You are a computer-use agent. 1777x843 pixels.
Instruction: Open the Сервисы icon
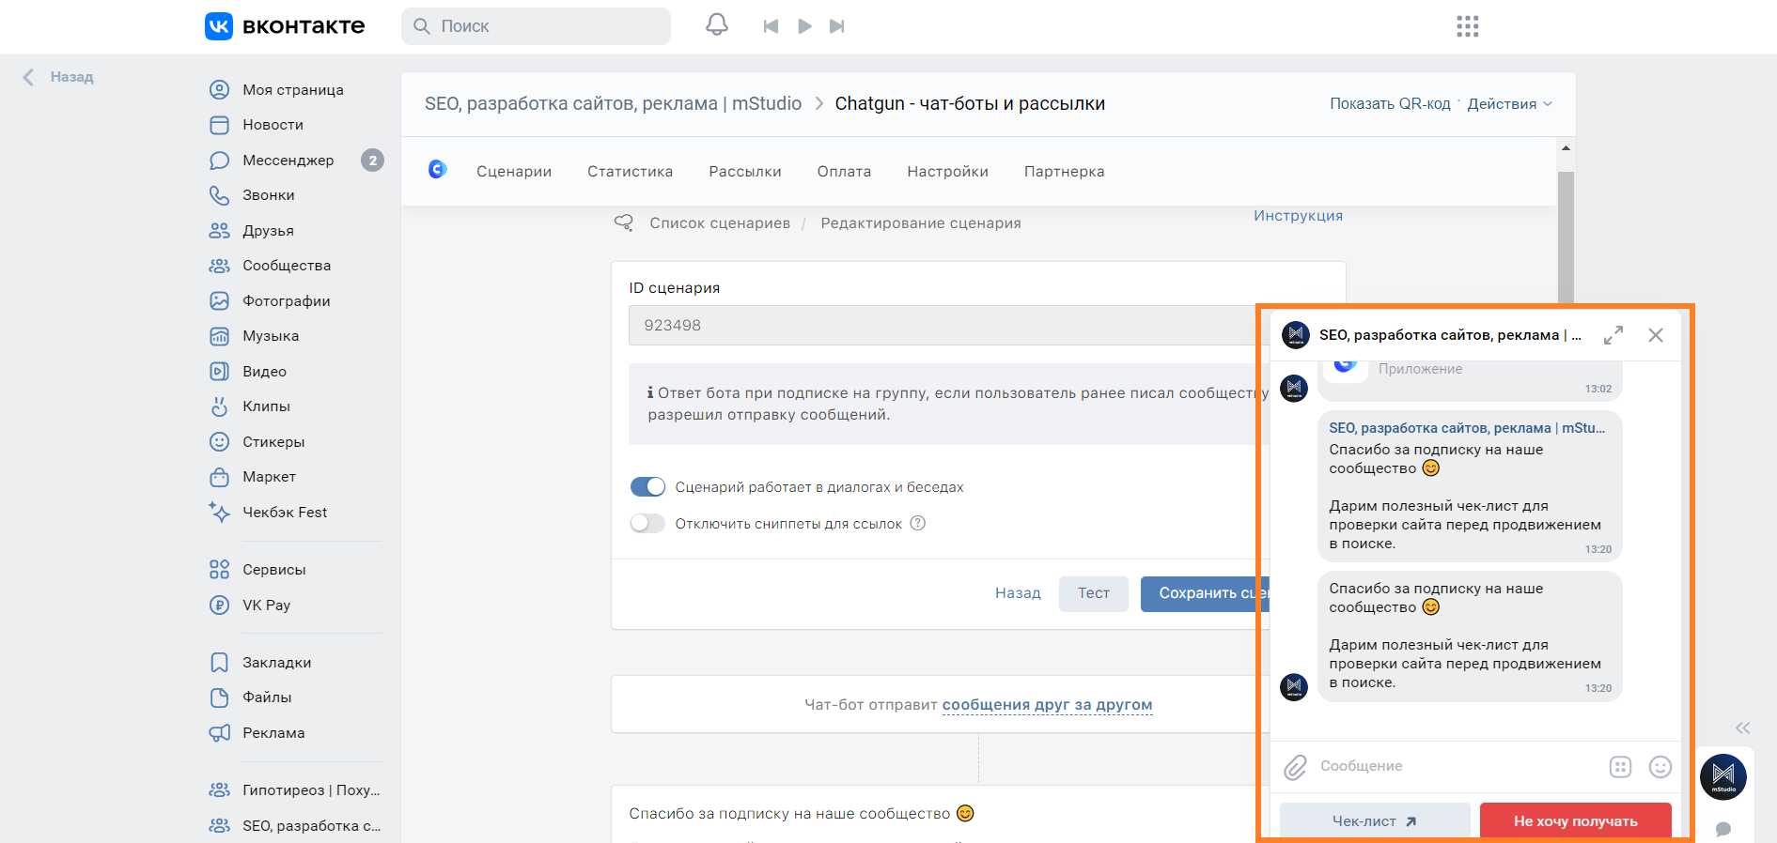pyautogui.click(x=219, y=570)
